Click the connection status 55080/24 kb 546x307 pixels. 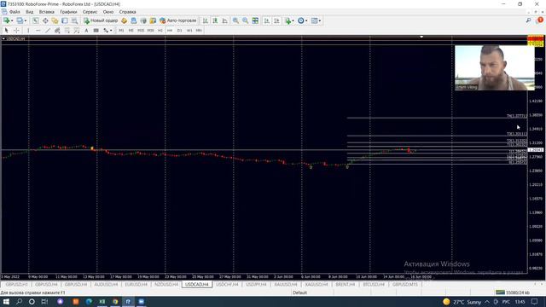point(514,293)
